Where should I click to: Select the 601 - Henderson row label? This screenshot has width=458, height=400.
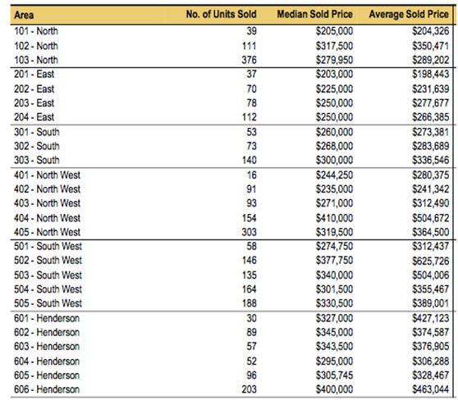[x=47, y=318]
